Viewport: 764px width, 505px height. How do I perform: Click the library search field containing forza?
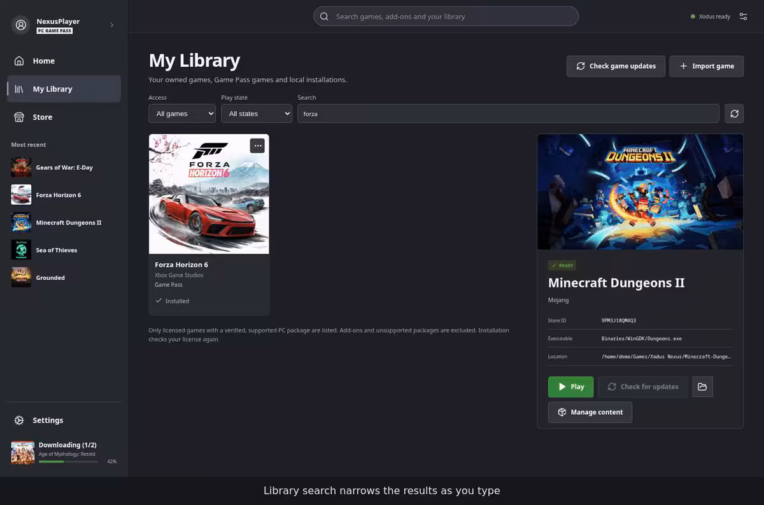(508, 113)
